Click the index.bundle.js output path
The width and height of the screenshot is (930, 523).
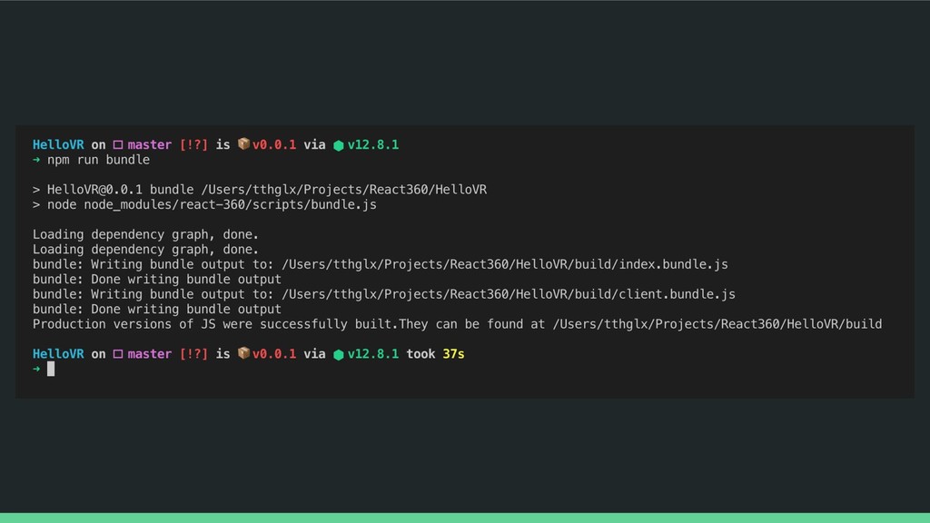click(x=505, y=264)
